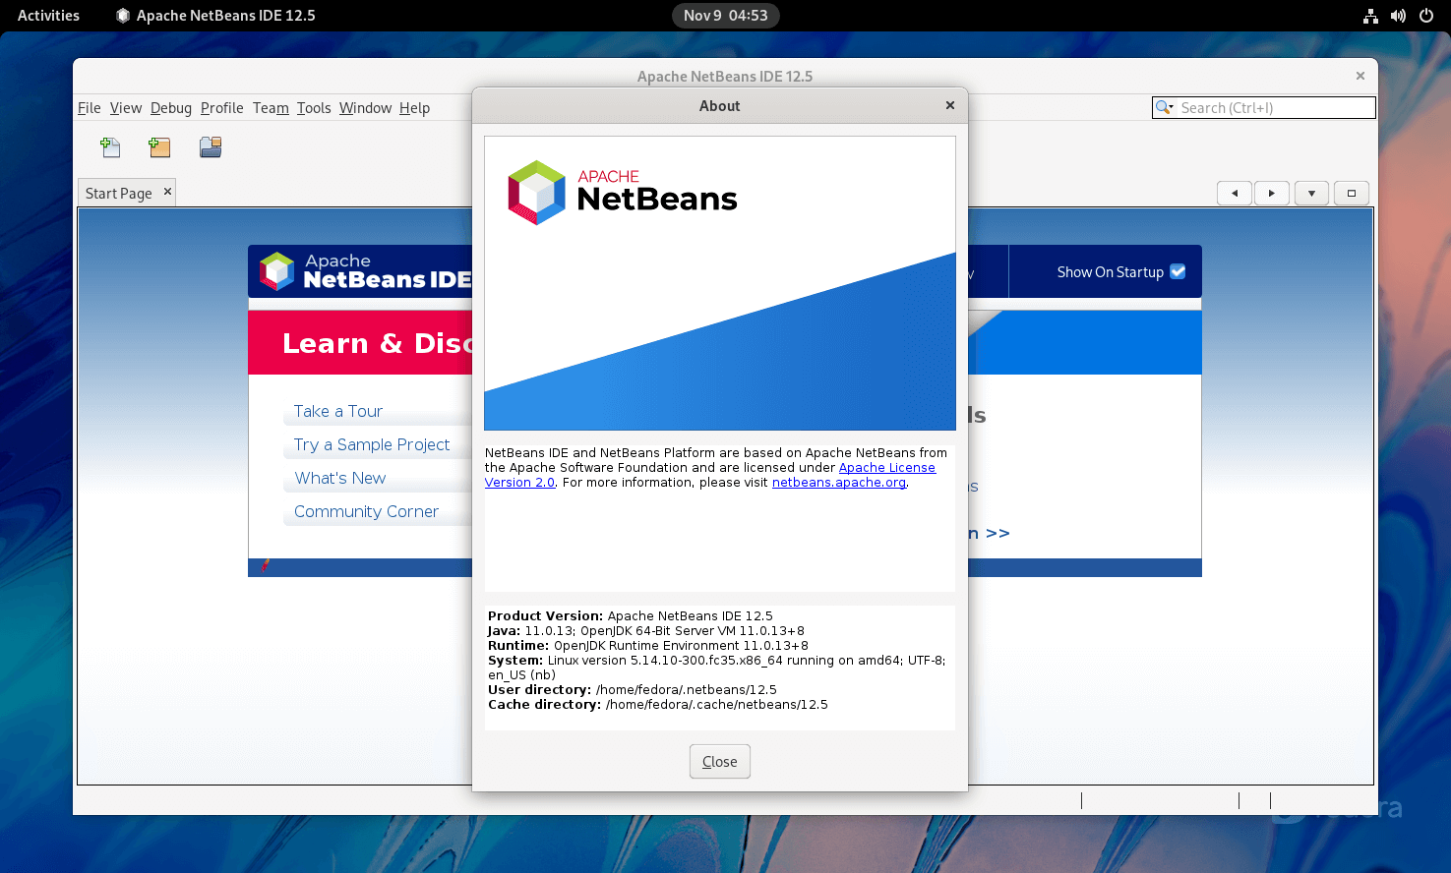The width and height of the screenshot is (1451, 873).
Task: Click the Search (Ctrl+I) input field
Action: [1264, 107]
